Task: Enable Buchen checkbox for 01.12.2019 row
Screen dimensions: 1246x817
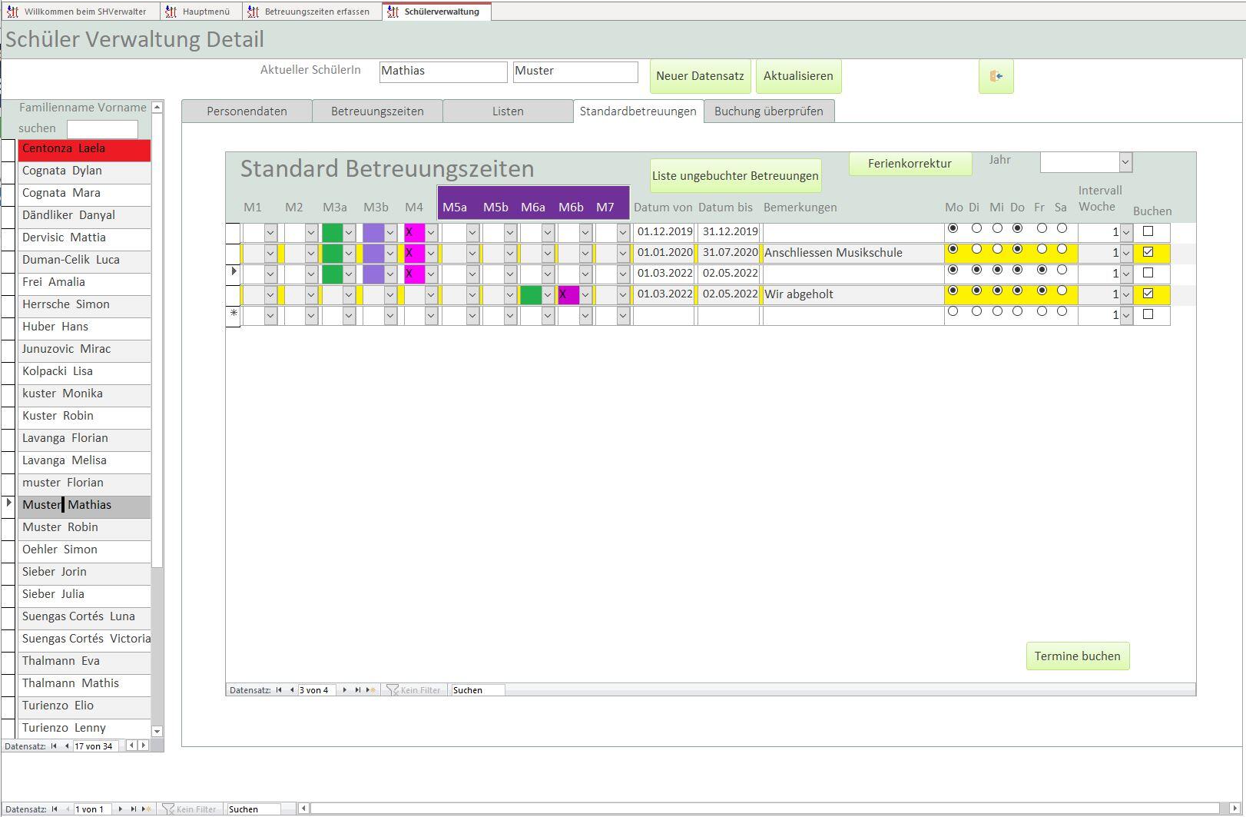Action: [x=1148, y=231]
